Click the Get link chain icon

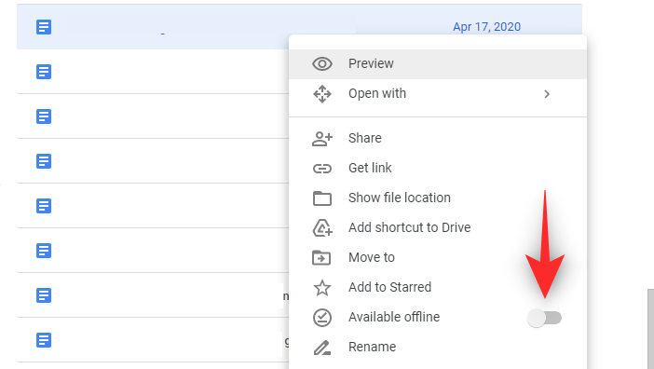coord(322,169)
